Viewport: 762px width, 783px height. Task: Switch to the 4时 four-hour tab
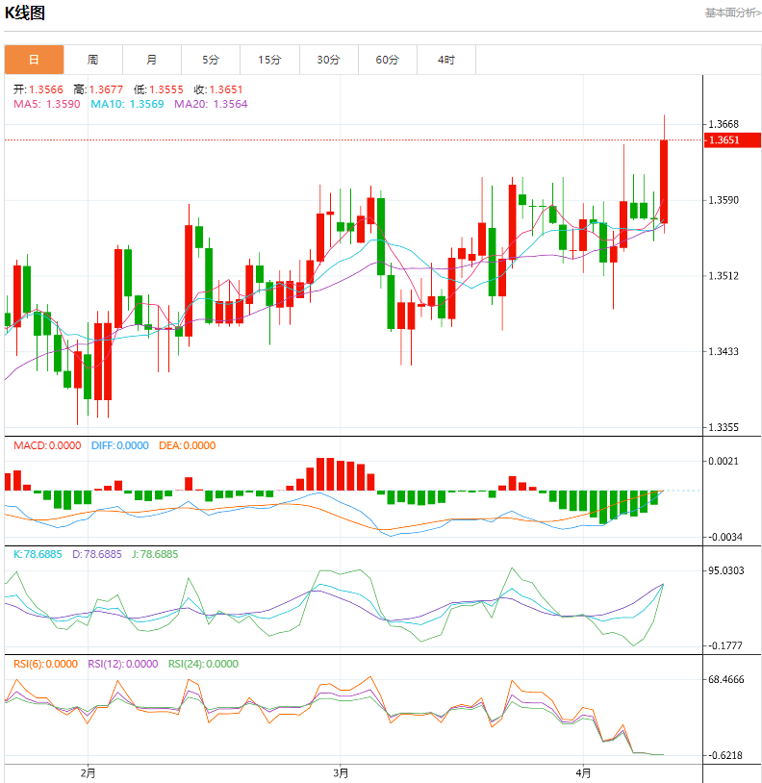pos(446,60)
